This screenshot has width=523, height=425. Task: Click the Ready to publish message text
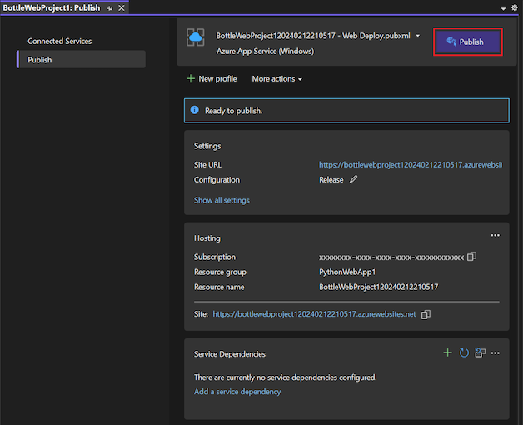pyautogui.click(x=233, y=111)
